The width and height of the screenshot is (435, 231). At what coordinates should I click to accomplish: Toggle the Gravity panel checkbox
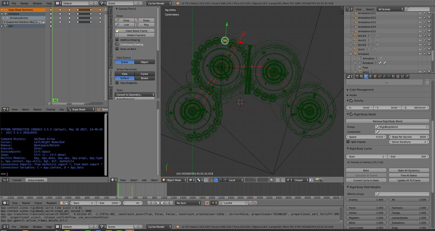tap(351, 101)
